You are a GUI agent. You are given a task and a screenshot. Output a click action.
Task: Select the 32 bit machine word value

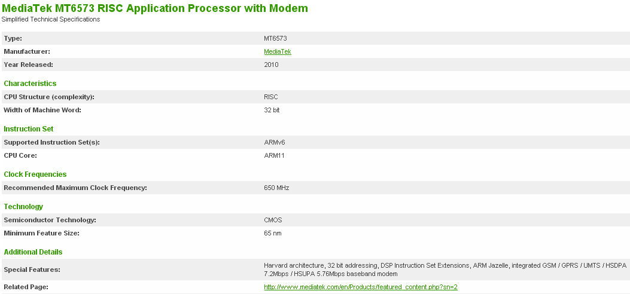(272, 110)
